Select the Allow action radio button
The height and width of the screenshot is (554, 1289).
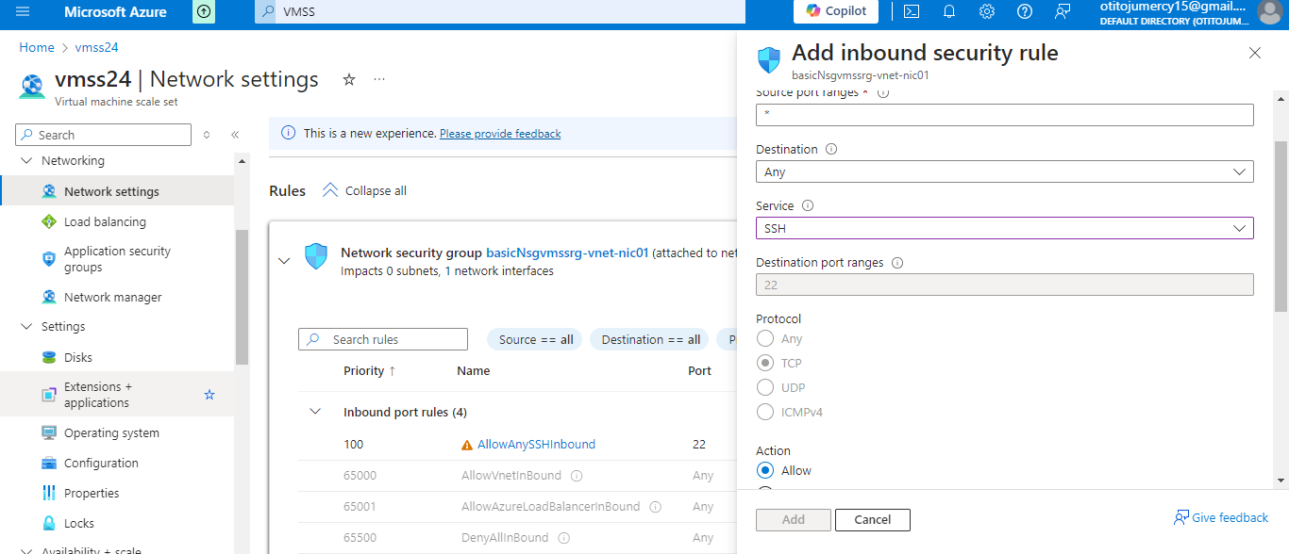(765, 470)
